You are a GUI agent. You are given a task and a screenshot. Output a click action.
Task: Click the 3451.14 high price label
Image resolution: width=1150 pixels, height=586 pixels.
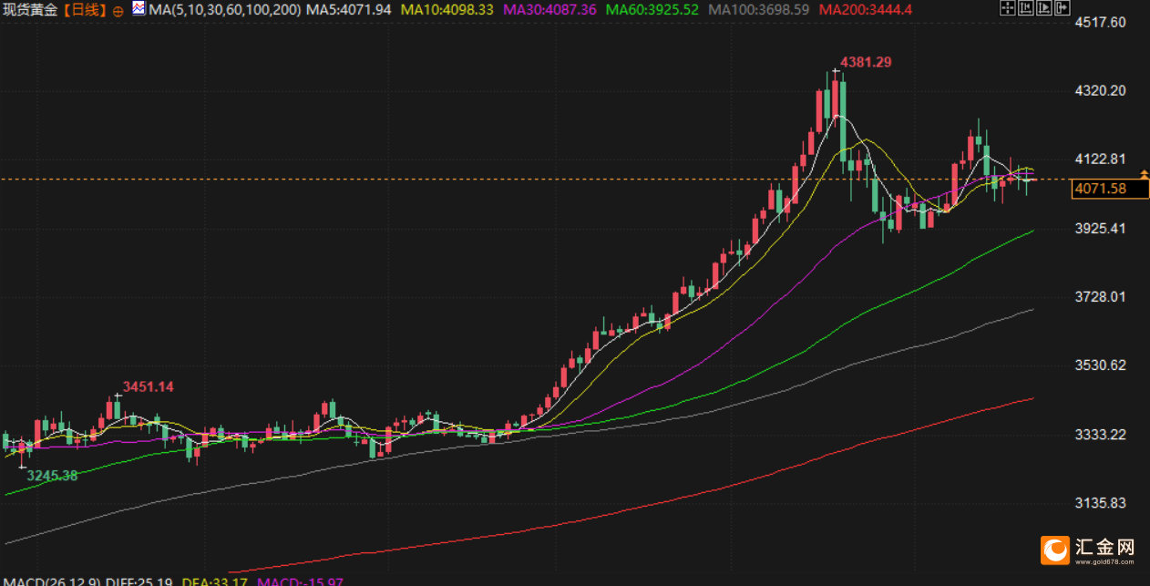point(149,386)
